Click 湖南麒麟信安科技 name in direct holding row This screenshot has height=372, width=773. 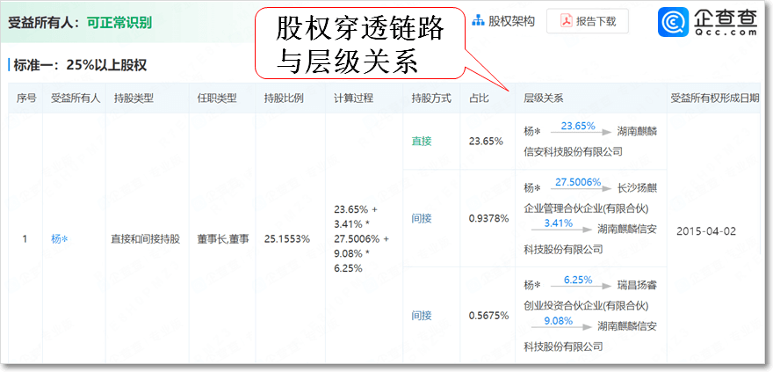point(590,142)
